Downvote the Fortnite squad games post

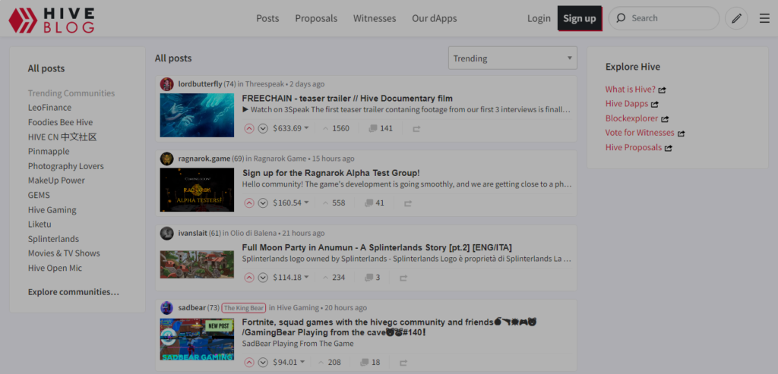point(263,362)
